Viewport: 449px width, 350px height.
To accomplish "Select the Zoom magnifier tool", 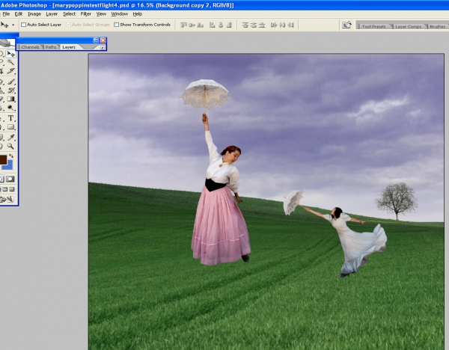I will pos(11,147).
